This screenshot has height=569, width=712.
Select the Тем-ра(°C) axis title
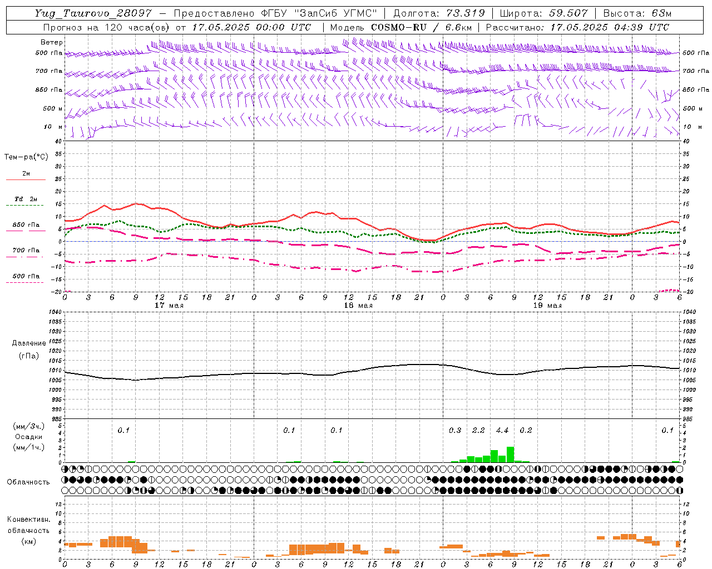pos(26,157)
